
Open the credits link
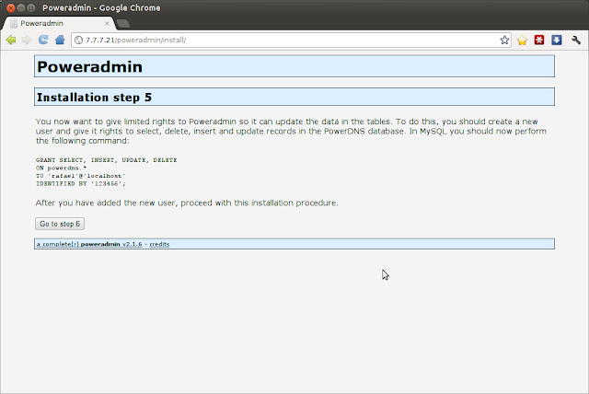tap(159, 244)
